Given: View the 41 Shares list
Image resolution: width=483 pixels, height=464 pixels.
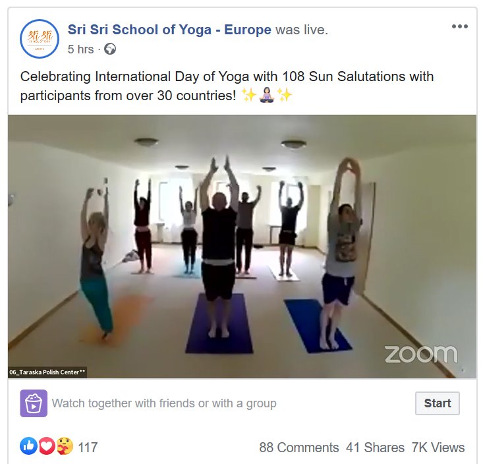Looking at the screenshot, I should [375, 448].
